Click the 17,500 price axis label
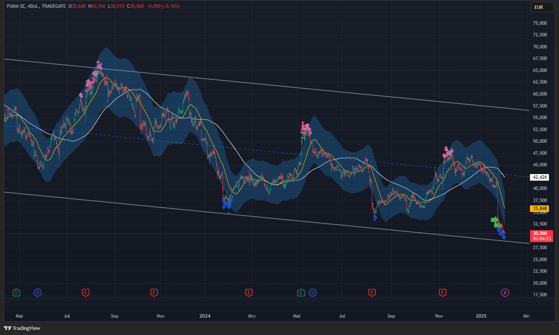This screenshot has height=335, width=559. click(x=540, y=295)
